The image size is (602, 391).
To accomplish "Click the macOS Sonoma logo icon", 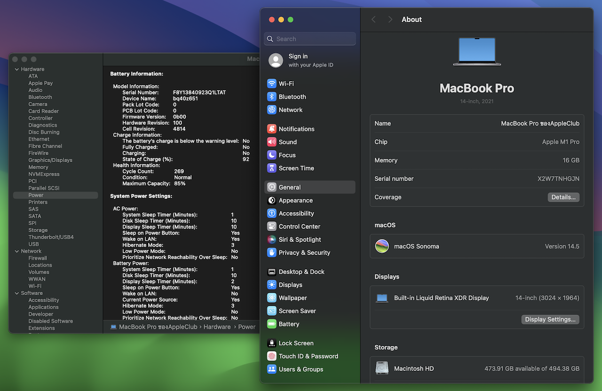I will (x=382, y=246).
